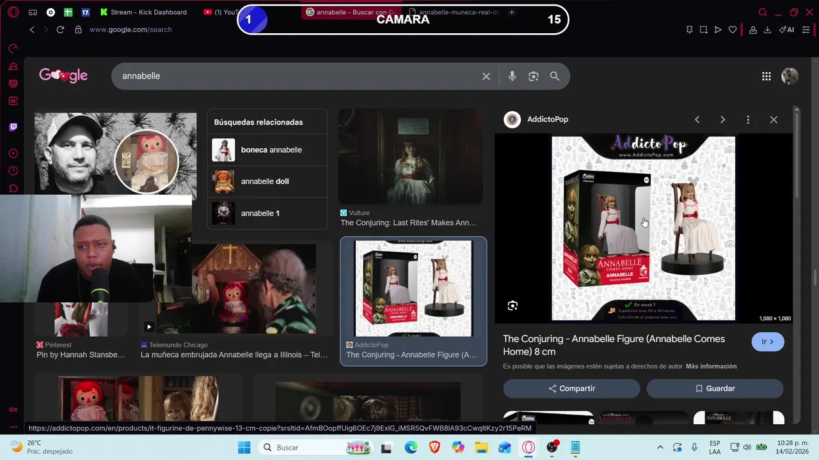The image size is (819, 460).
Task: Click the Compartir share button
Action: click(571, 388)
